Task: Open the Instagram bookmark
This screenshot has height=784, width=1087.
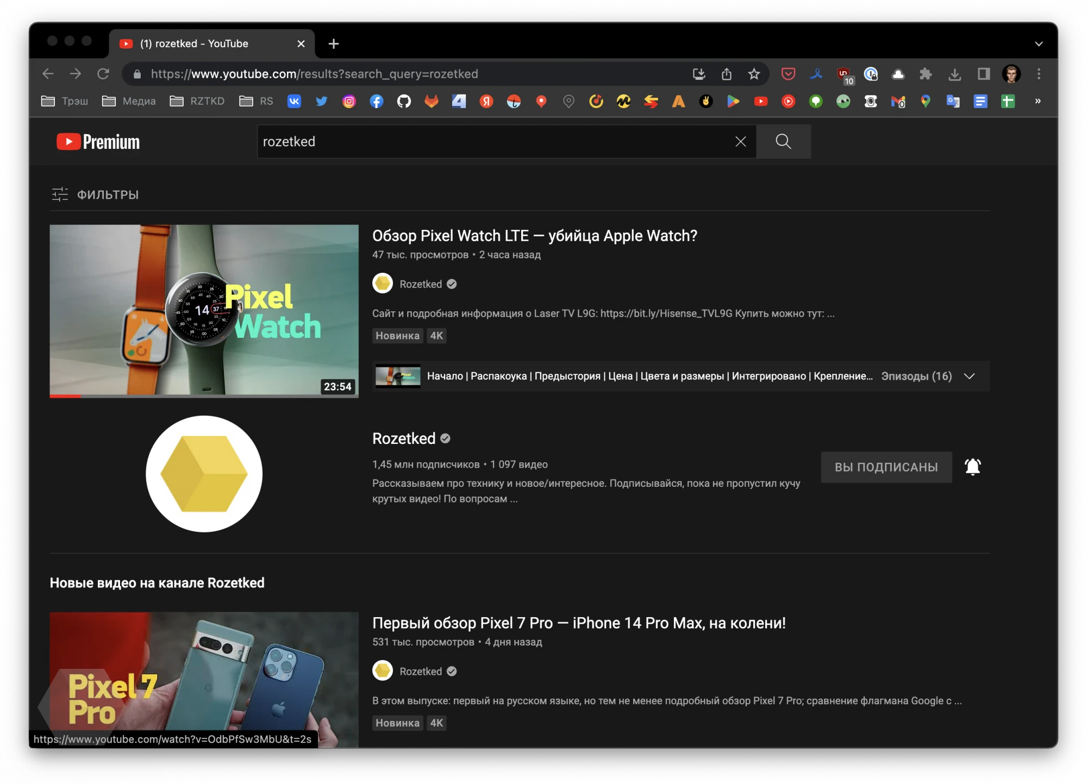Action: 349,101
